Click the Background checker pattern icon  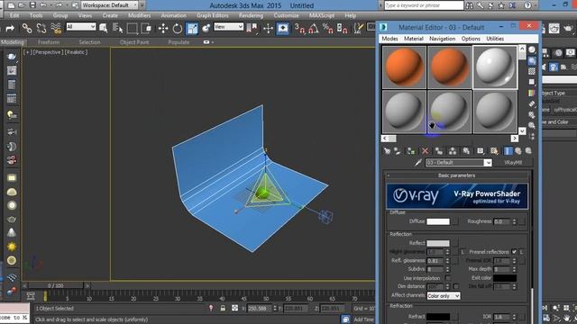(x=532, y=71)
